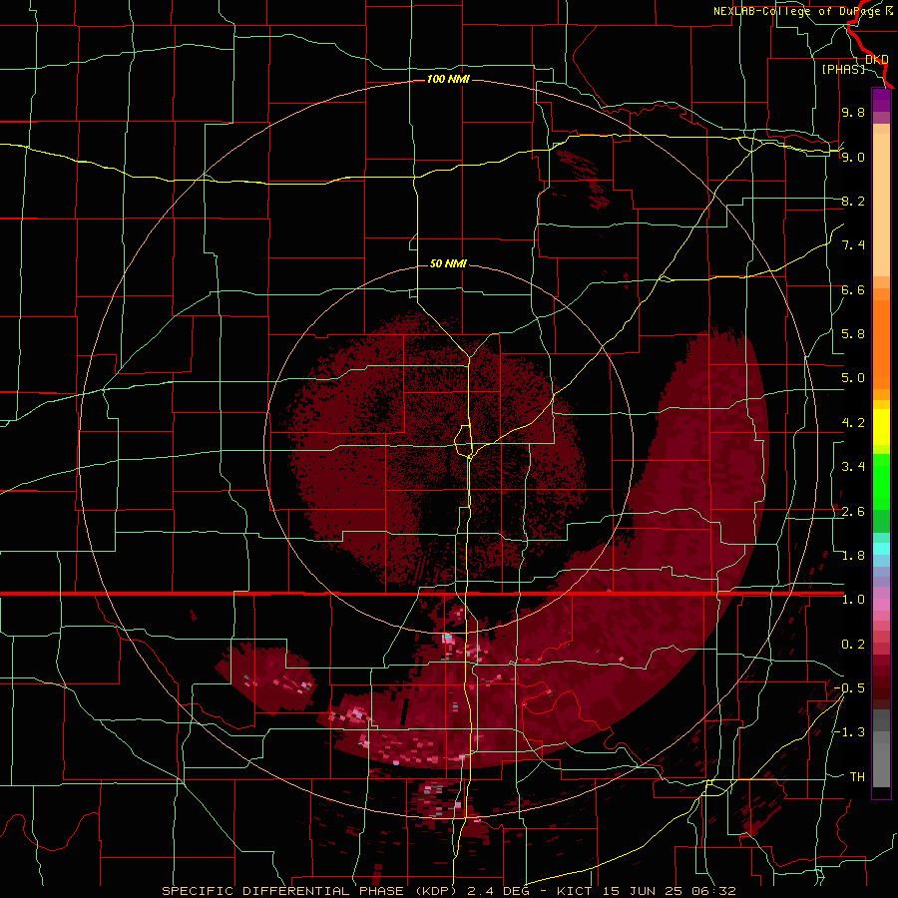898x898 pixels.
Task: Pick the pink color bar segment
Action: pyautogui.click(x=881, y=605)
